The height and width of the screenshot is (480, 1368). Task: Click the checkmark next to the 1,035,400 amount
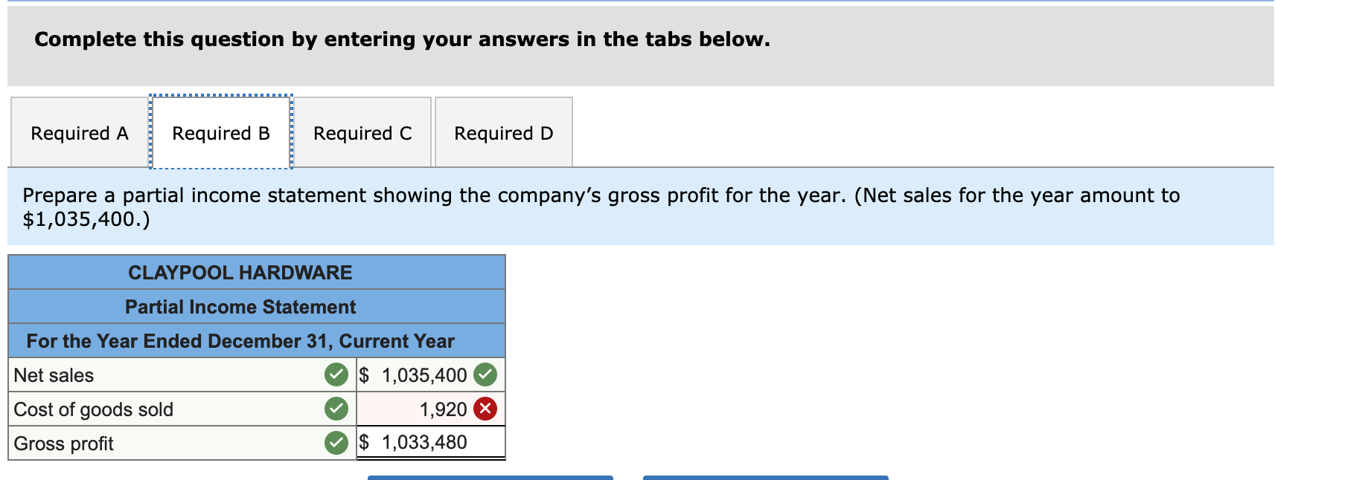[x=486, y=375]
